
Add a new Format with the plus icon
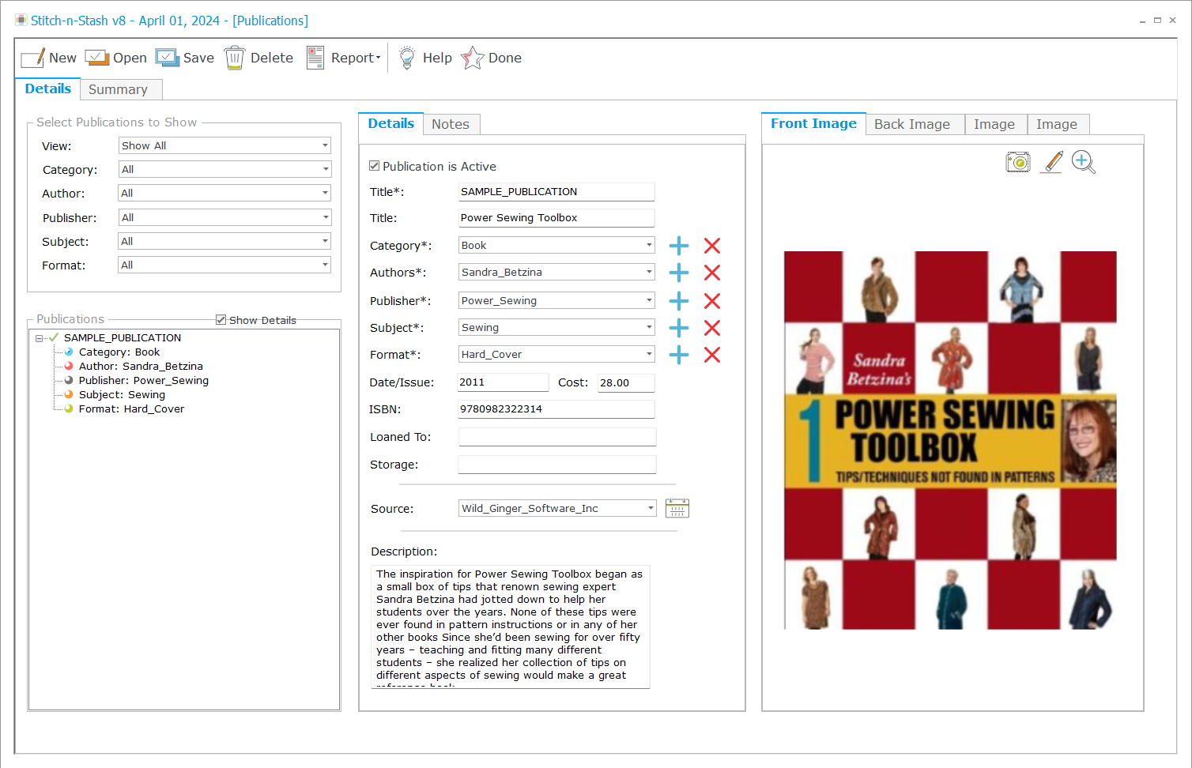(679, 355)
